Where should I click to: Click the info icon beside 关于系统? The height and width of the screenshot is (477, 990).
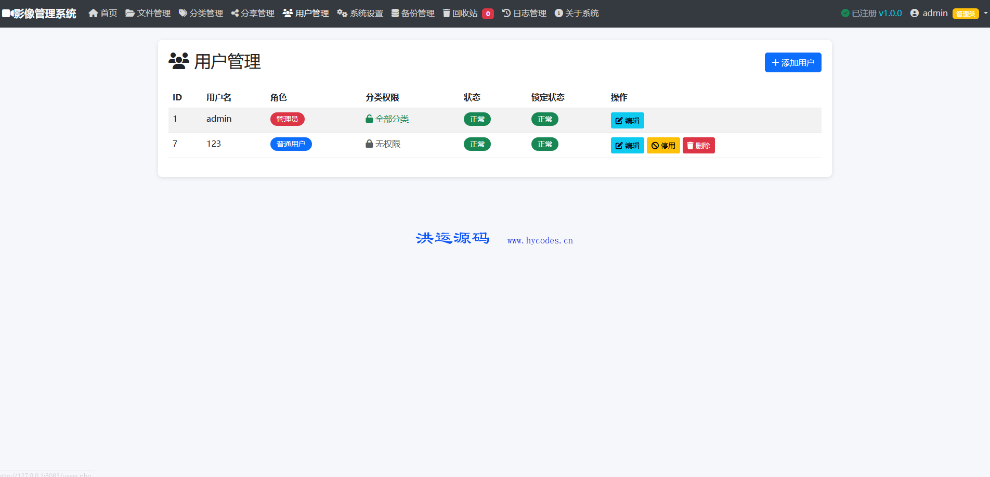[559, 13]
